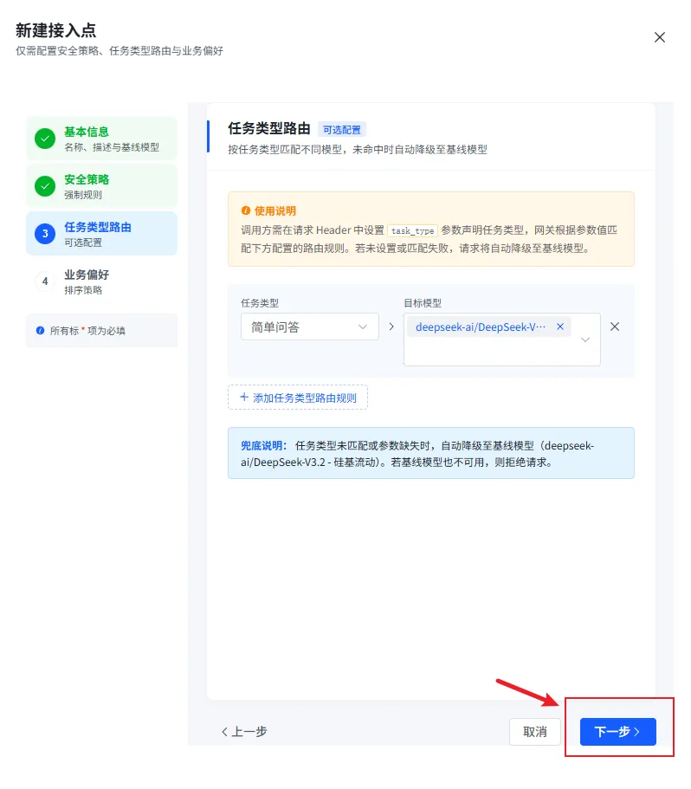Click the 使用说明 orange info icon
Image resolution: width=691 pixels, height=789 pixels.
(x=245, y=210)
